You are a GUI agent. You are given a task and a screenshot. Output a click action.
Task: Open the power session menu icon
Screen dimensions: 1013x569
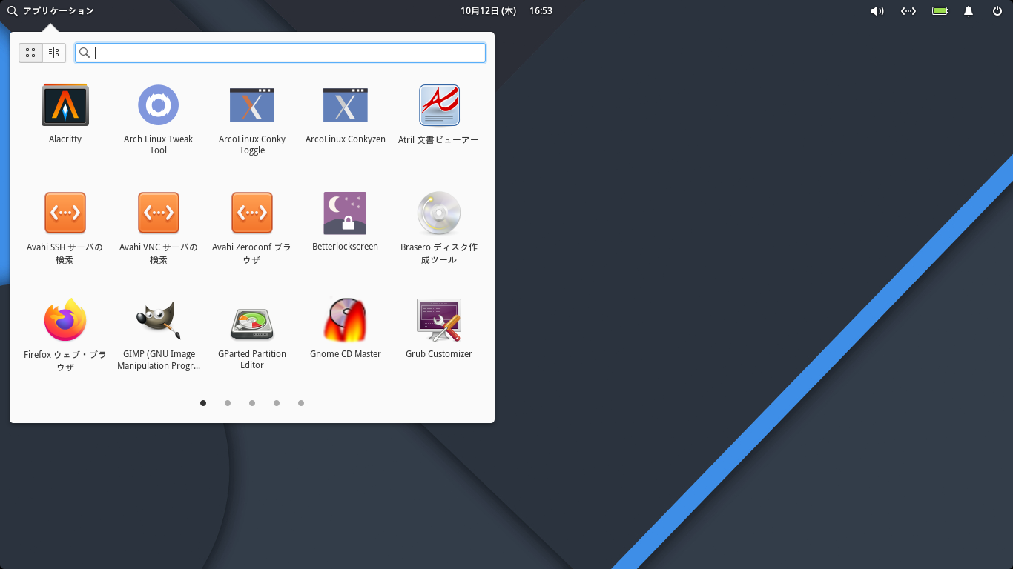click(x=997, y=11)
